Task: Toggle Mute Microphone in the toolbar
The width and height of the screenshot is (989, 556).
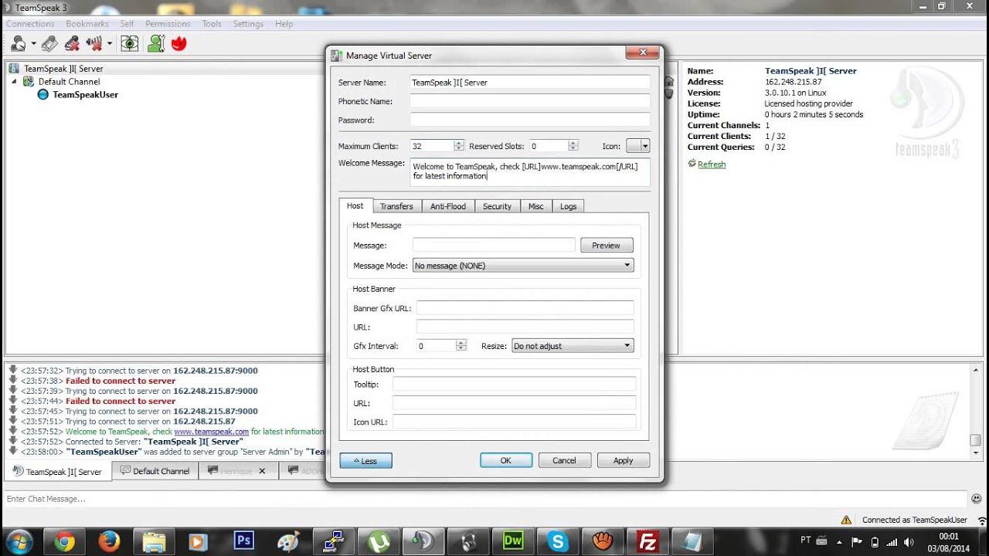Action: click(x=72, y=44)
